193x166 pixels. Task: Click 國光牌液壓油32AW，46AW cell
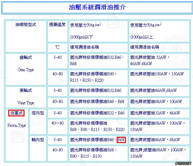[x=159, y=114]
